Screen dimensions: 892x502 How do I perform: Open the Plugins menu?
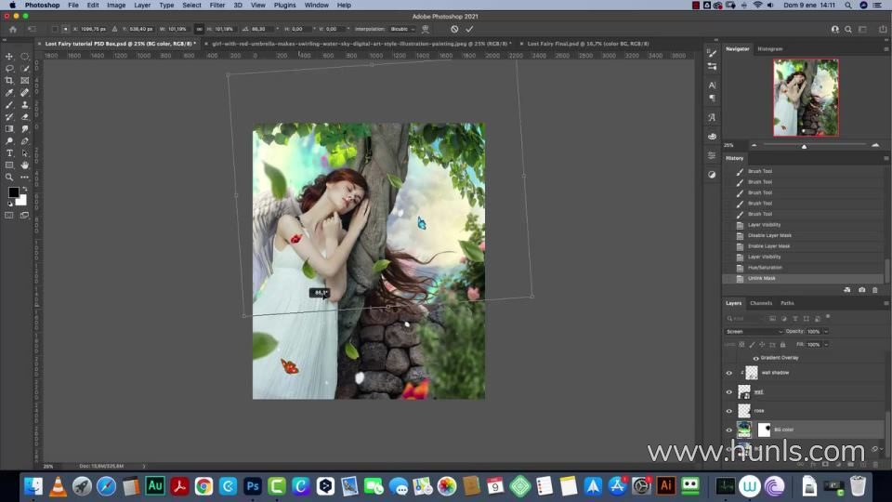tap(284, 6)
